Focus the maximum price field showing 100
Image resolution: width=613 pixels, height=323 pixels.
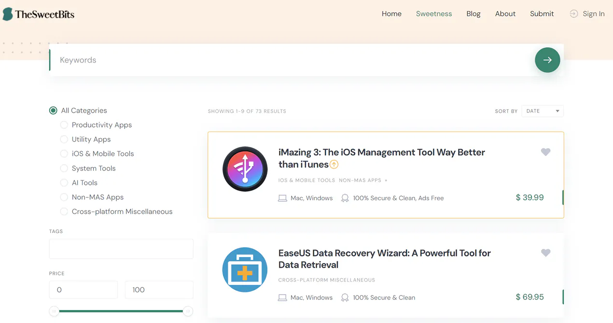159,290
